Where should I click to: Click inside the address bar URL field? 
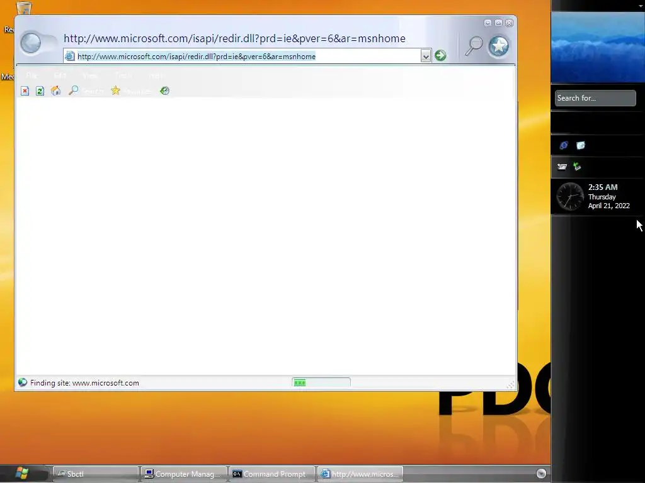click(248, 56)
